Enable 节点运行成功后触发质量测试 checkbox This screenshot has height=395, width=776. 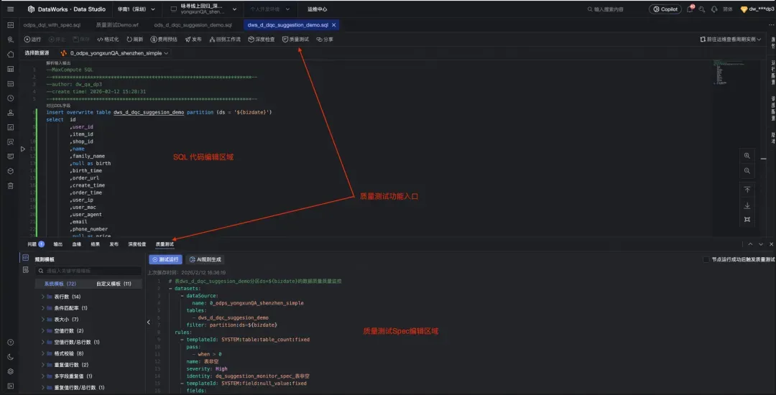point(706,259)
